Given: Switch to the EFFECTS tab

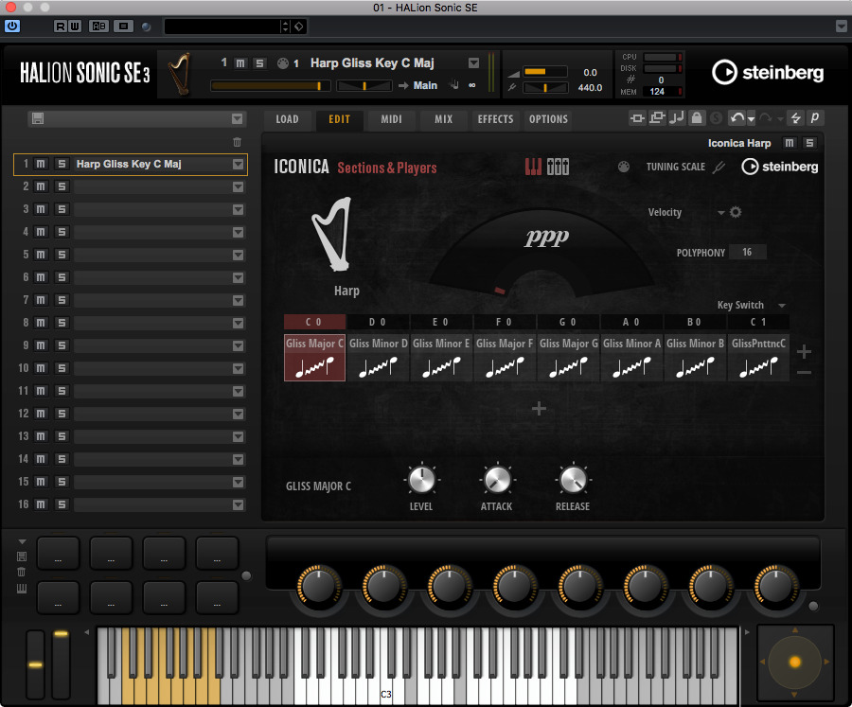Looking at the screenshot, I should pos(495,119).
